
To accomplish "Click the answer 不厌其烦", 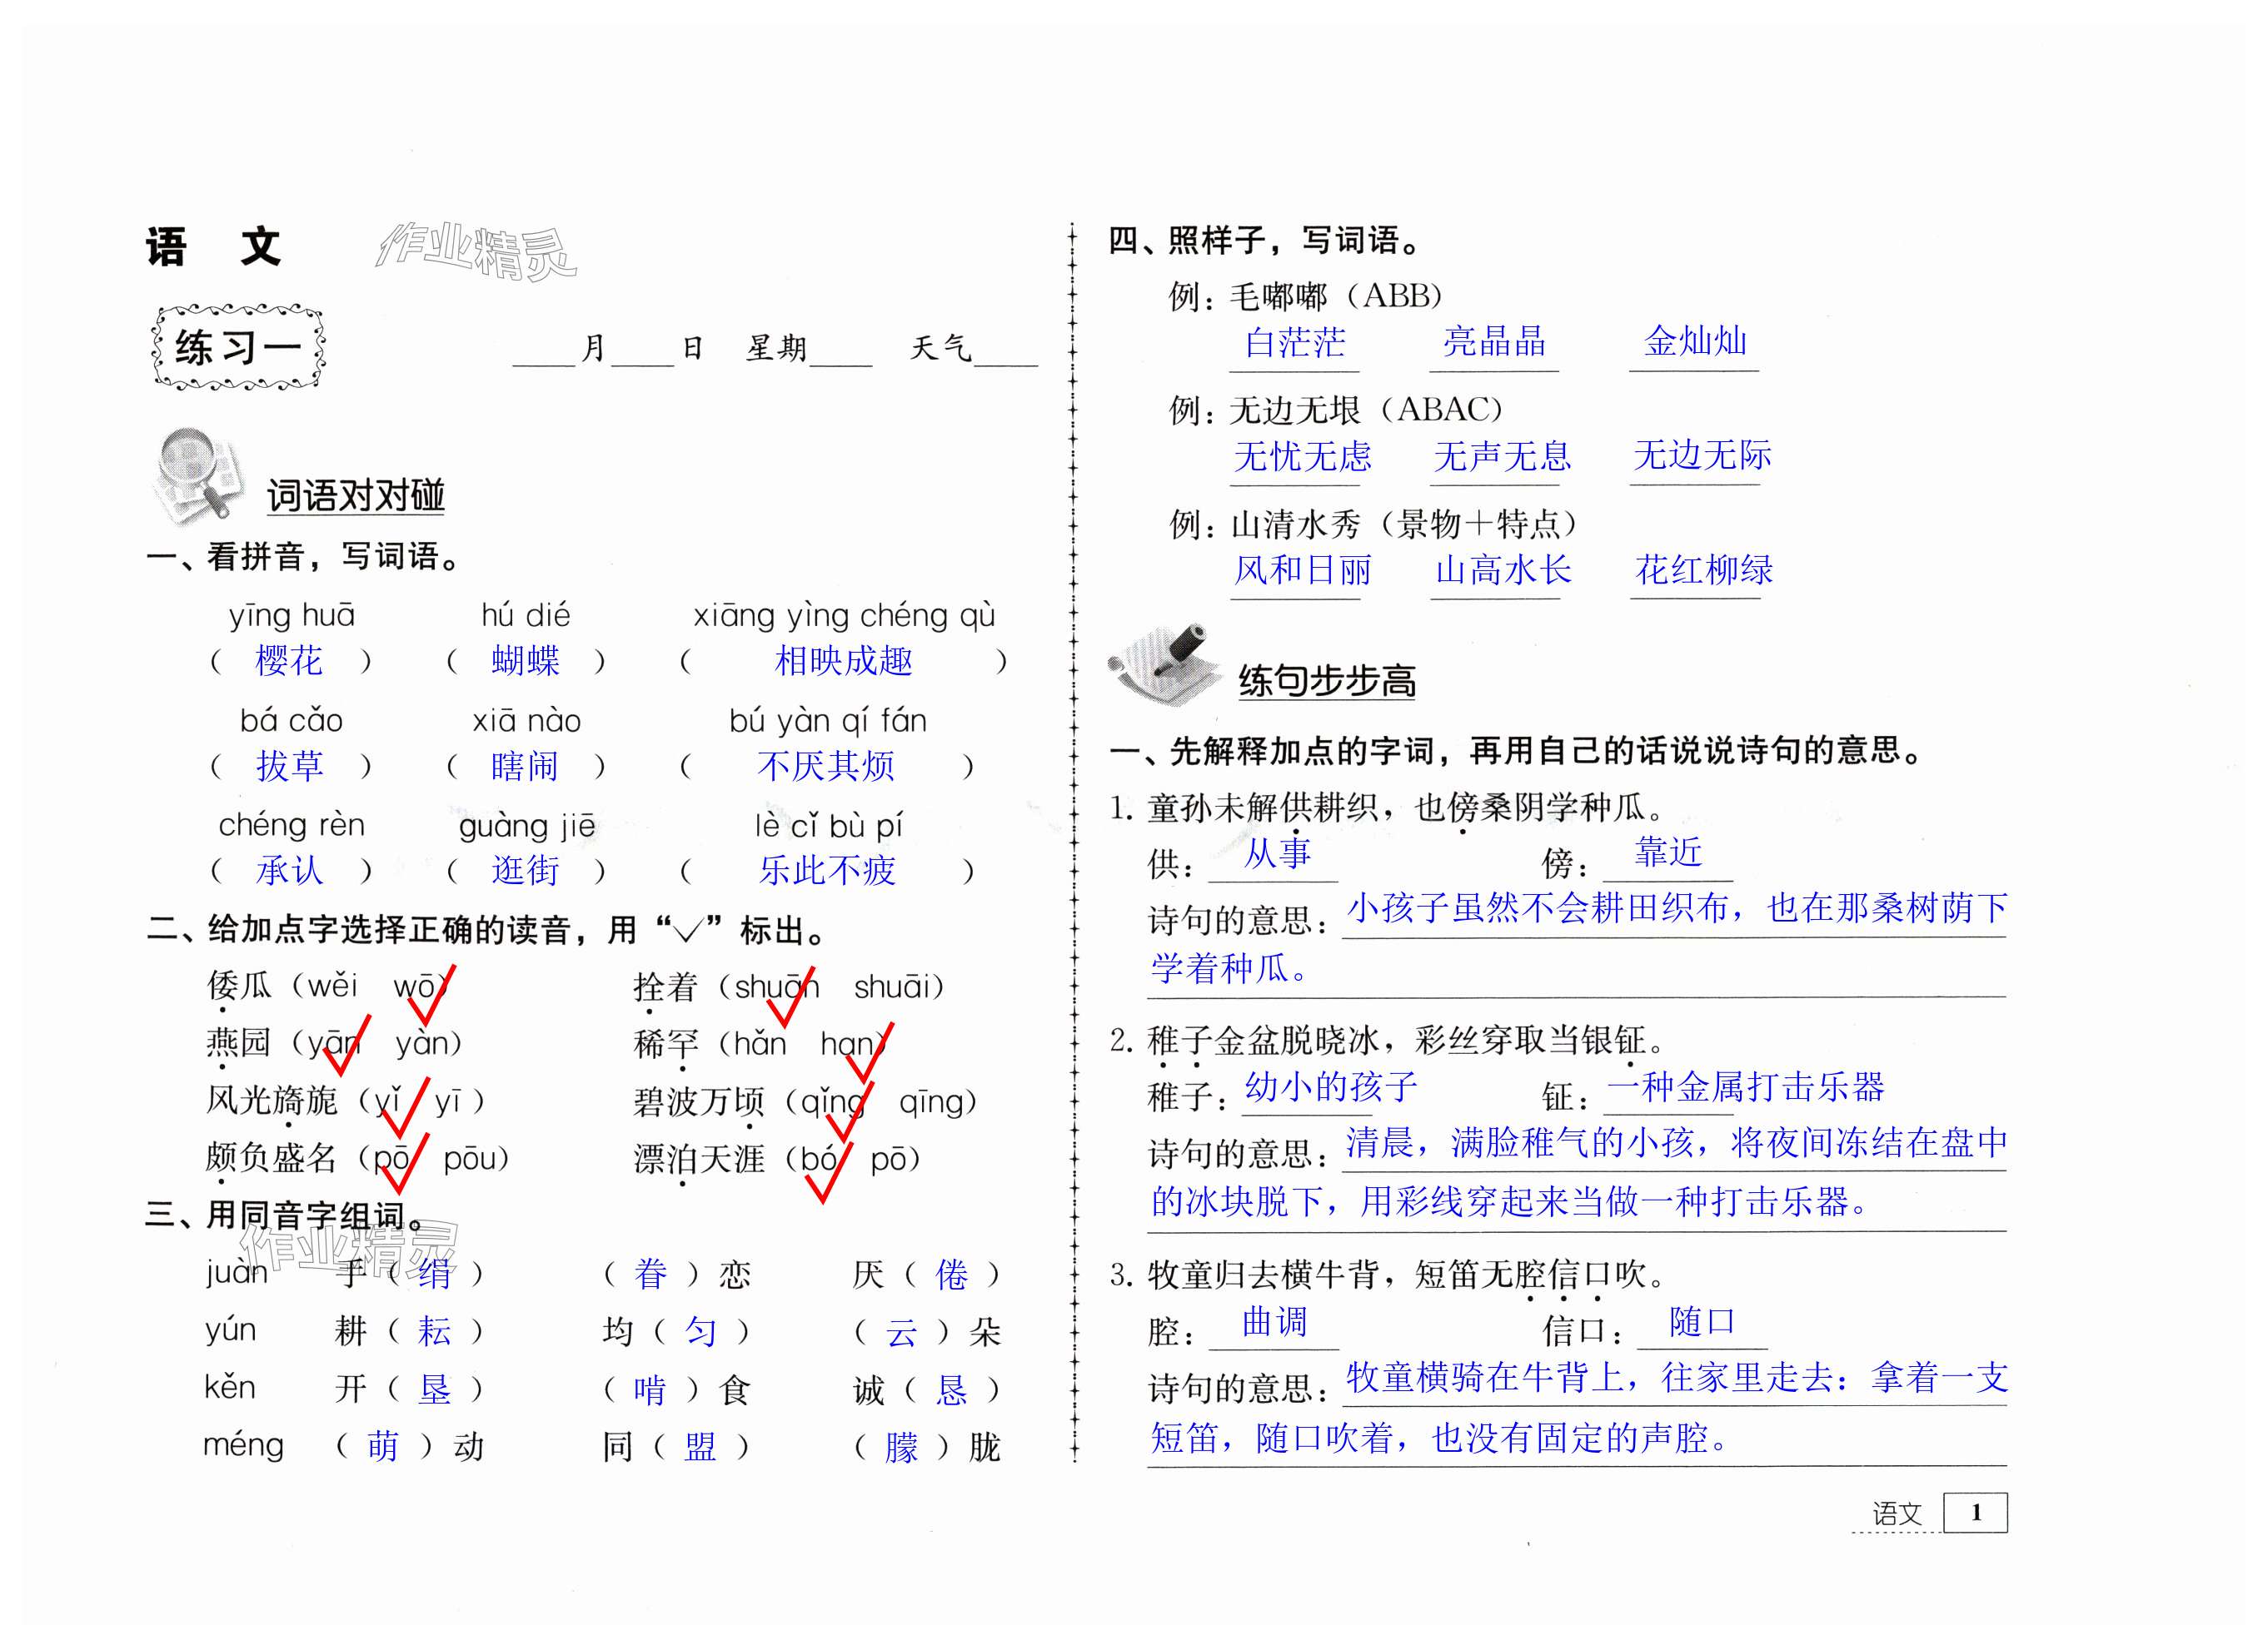I will coord(826,767).
